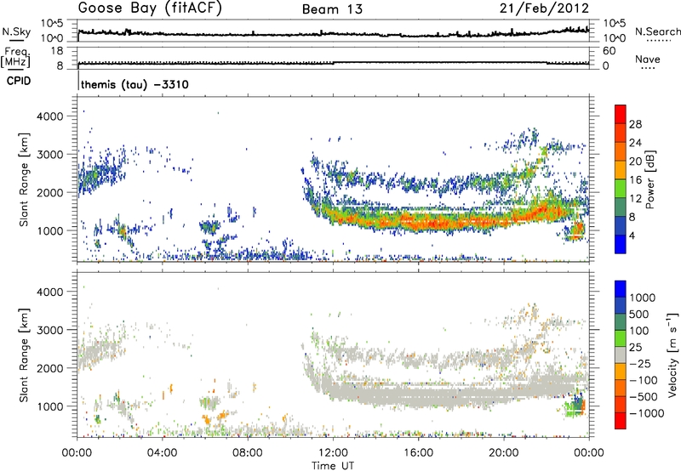Click the 'Beam 13' label

[332, 9]
